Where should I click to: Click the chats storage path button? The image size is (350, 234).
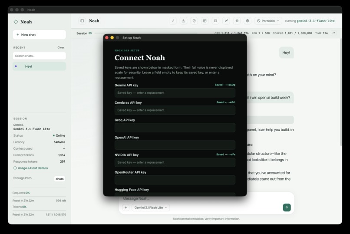pos(59,179)
